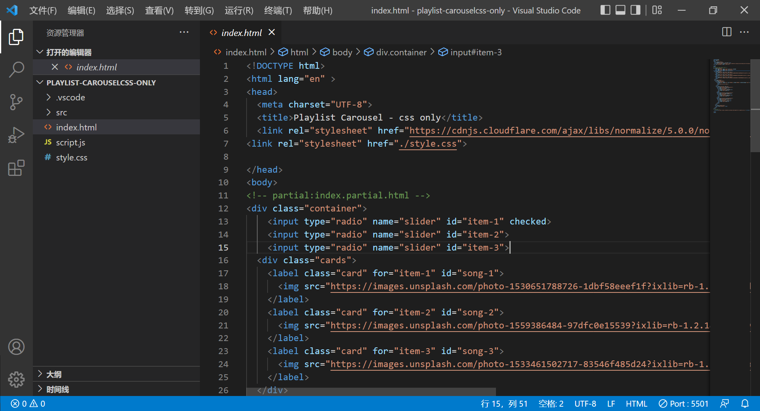Click the body breadcrumb segment

pos(336,52)
